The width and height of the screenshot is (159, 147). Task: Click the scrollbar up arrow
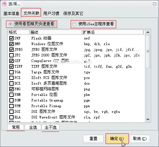[148, 32]
